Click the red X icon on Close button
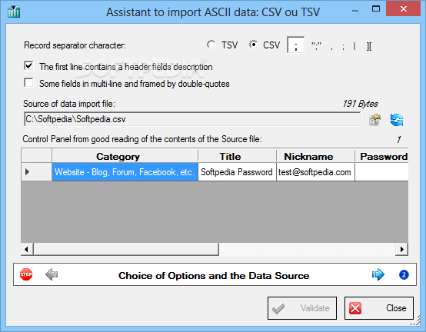The height and width of the screenshot is (332, 426). (x=355, y=308)
